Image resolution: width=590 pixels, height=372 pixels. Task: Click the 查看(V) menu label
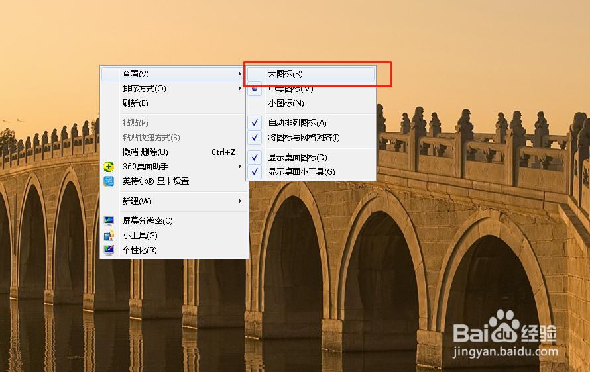pos(135,74)
